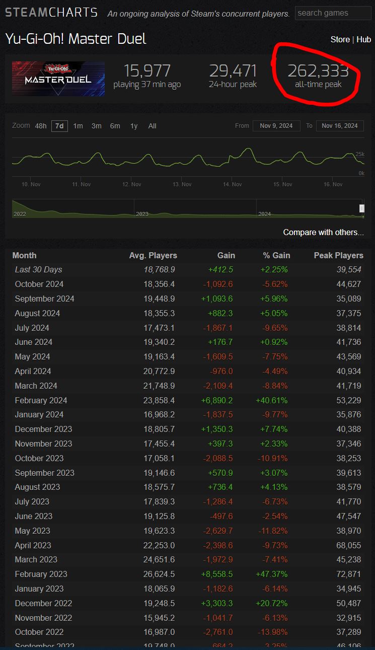Image resolution: width=375 pixels, height=650 pixels.
Task: Click the % Gain column header
Action: coord(276,255)
